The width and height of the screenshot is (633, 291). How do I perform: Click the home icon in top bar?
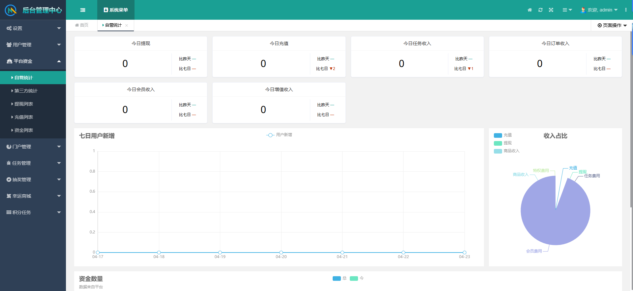point(529,10)
